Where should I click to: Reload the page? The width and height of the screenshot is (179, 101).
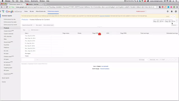[7, 7]
